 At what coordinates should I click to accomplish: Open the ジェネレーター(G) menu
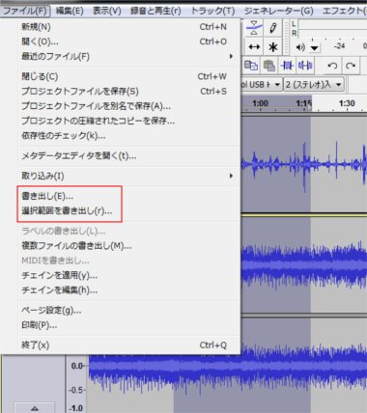tap(278, 11)
